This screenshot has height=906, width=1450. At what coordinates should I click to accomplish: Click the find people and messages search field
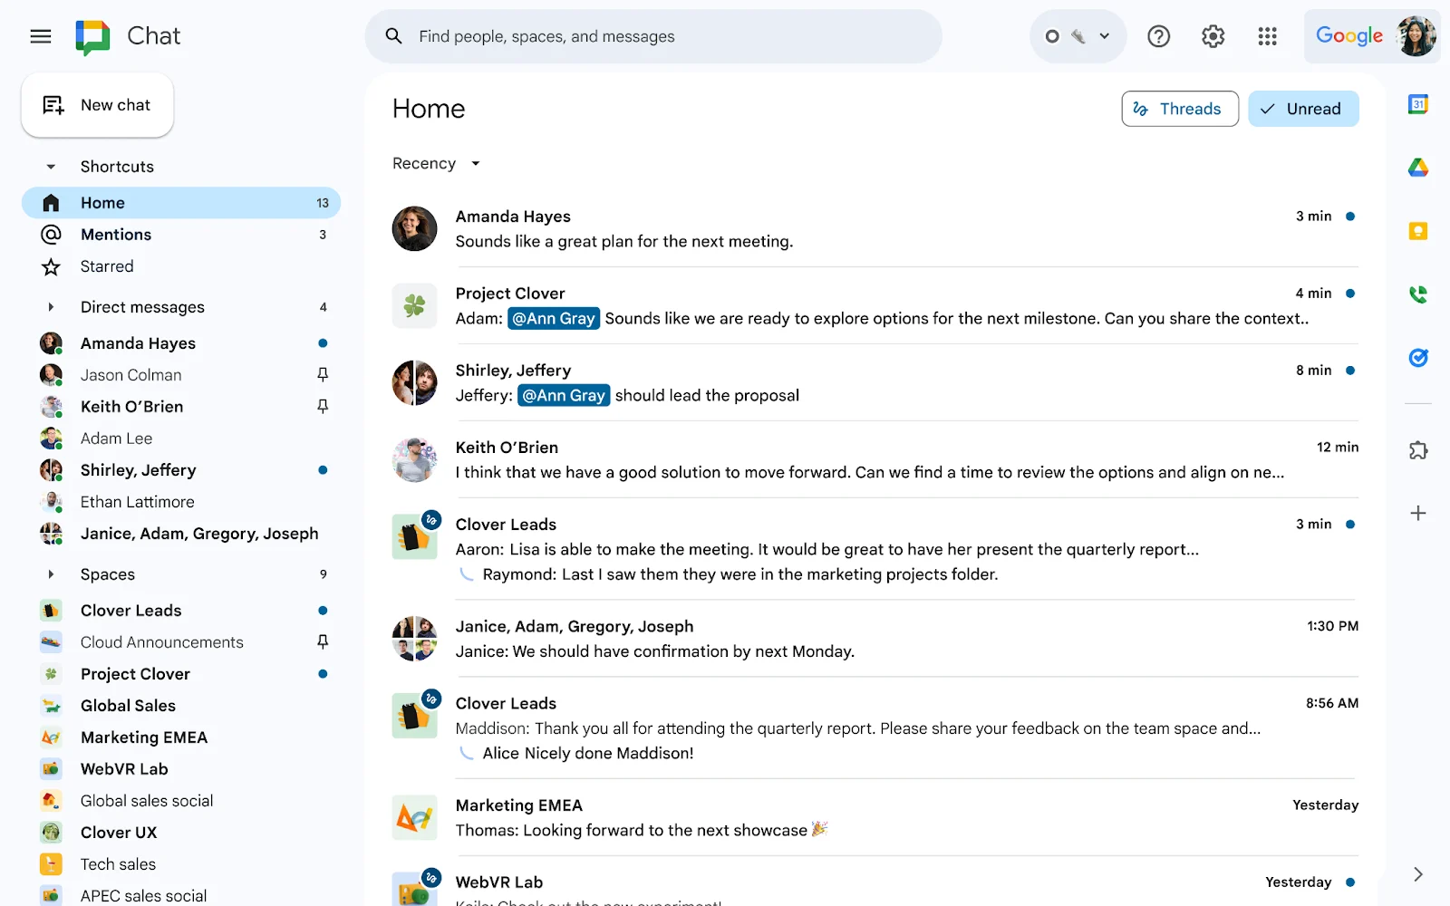[652, 36]
